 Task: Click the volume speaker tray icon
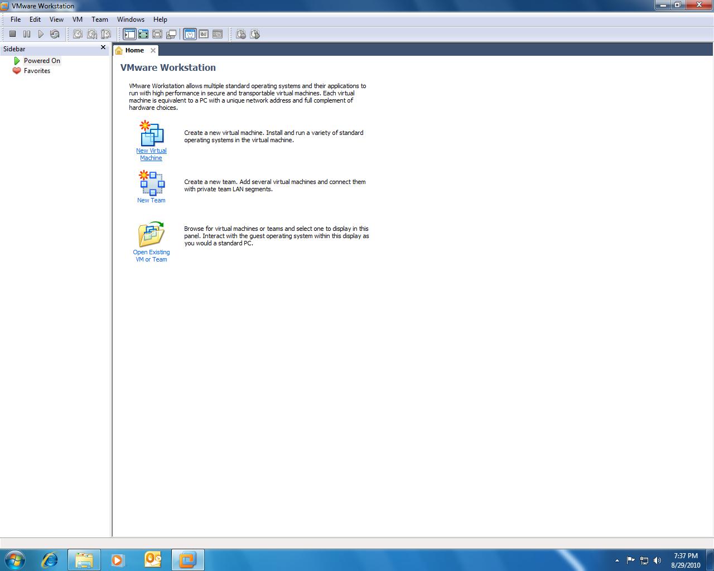pos(657,560)
